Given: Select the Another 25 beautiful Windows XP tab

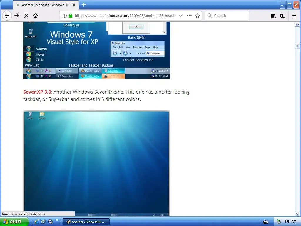Looking at the screenshot, I should click(46, 5).
